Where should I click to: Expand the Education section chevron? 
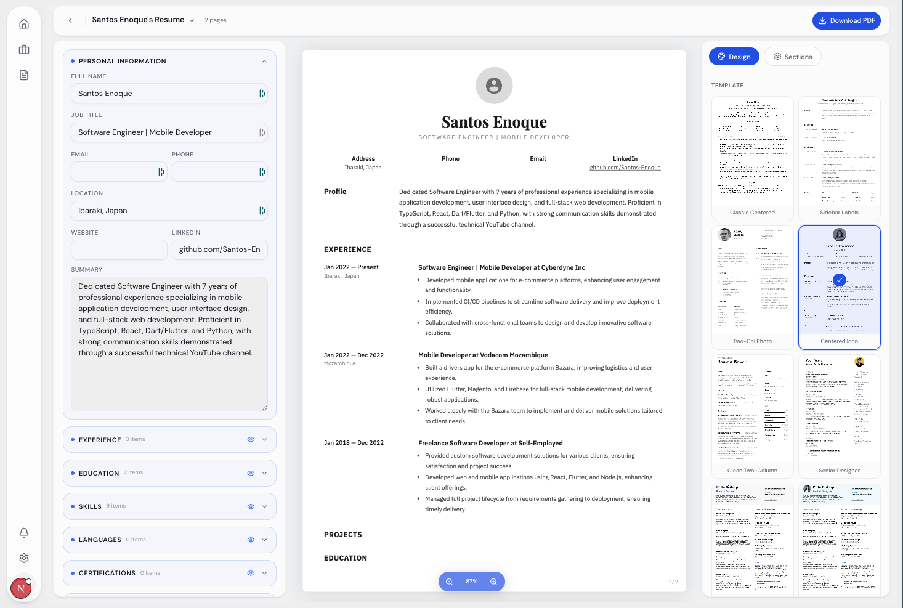pyautogui.click(x=264, y=473)
